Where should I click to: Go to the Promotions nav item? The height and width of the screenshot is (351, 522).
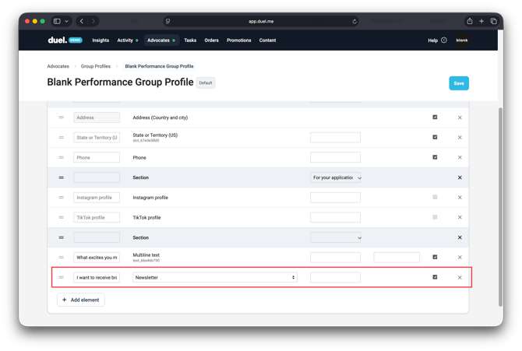pyautogui.click(x=239, y=40)
